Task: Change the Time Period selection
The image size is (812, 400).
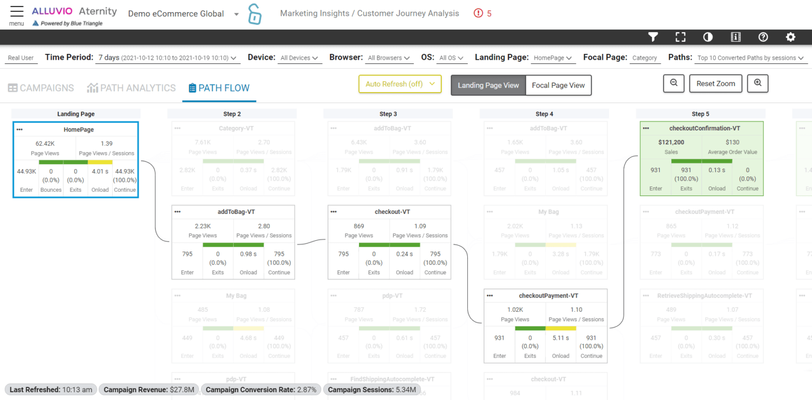Action: [x=165, y=58]
